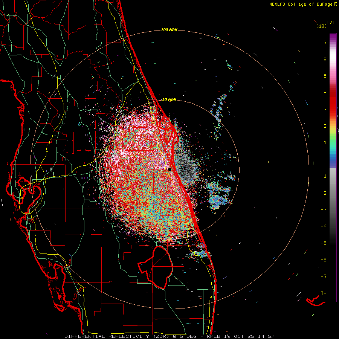This screenshot has width=339, height=339.
Task: Click the 1 tick label on color scale
Action: pyautogui.click(x=325, y=143)
